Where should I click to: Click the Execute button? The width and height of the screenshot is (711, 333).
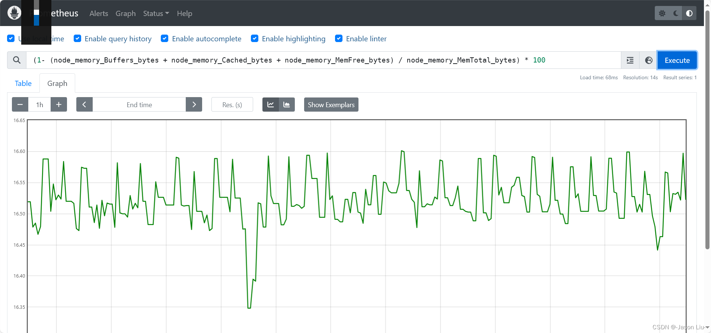pos(677,60)
